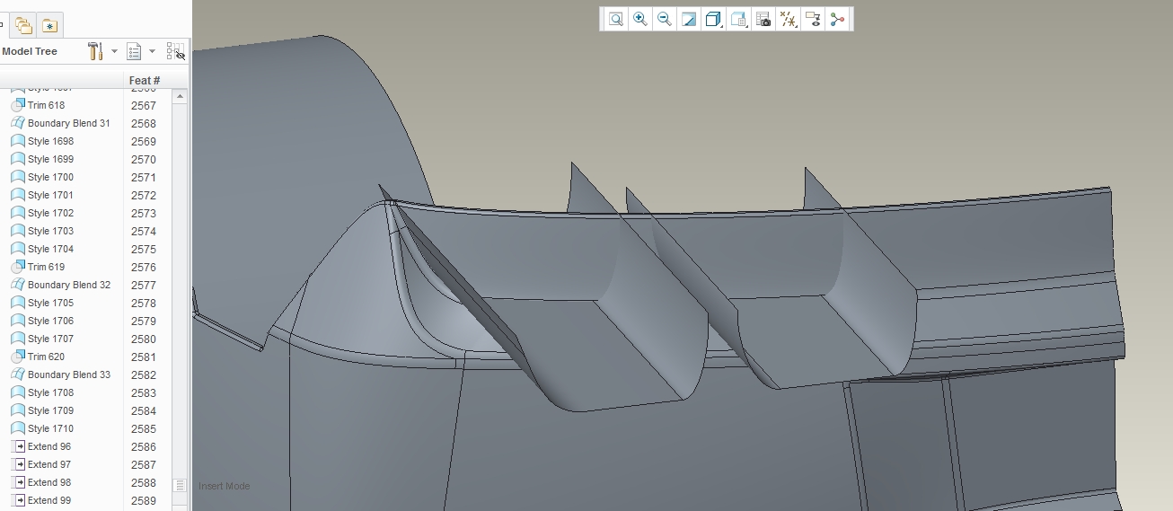Select Style 1706 feature
Viewport: 1173px width, 511px height.
coord(50,321)
